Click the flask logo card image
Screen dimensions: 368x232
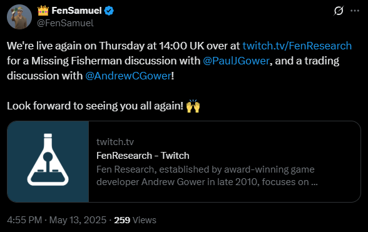pos(48,161)
